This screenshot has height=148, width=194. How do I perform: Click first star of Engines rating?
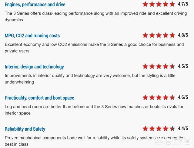click(145, 4)
